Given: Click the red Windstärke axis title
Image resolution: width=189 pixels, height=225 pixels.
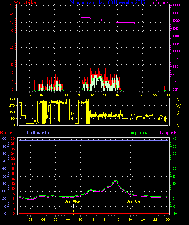Looking at the screenshot, I should coord(25,2).
